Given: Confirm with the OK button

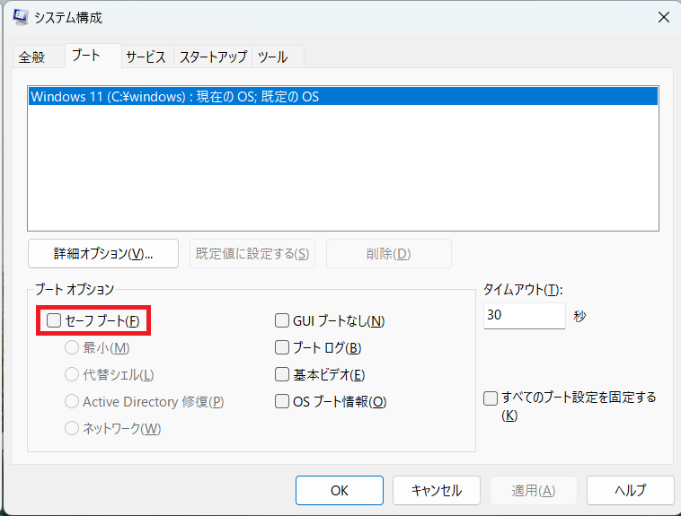Looking at the screenshot, I should pos(340,490).
